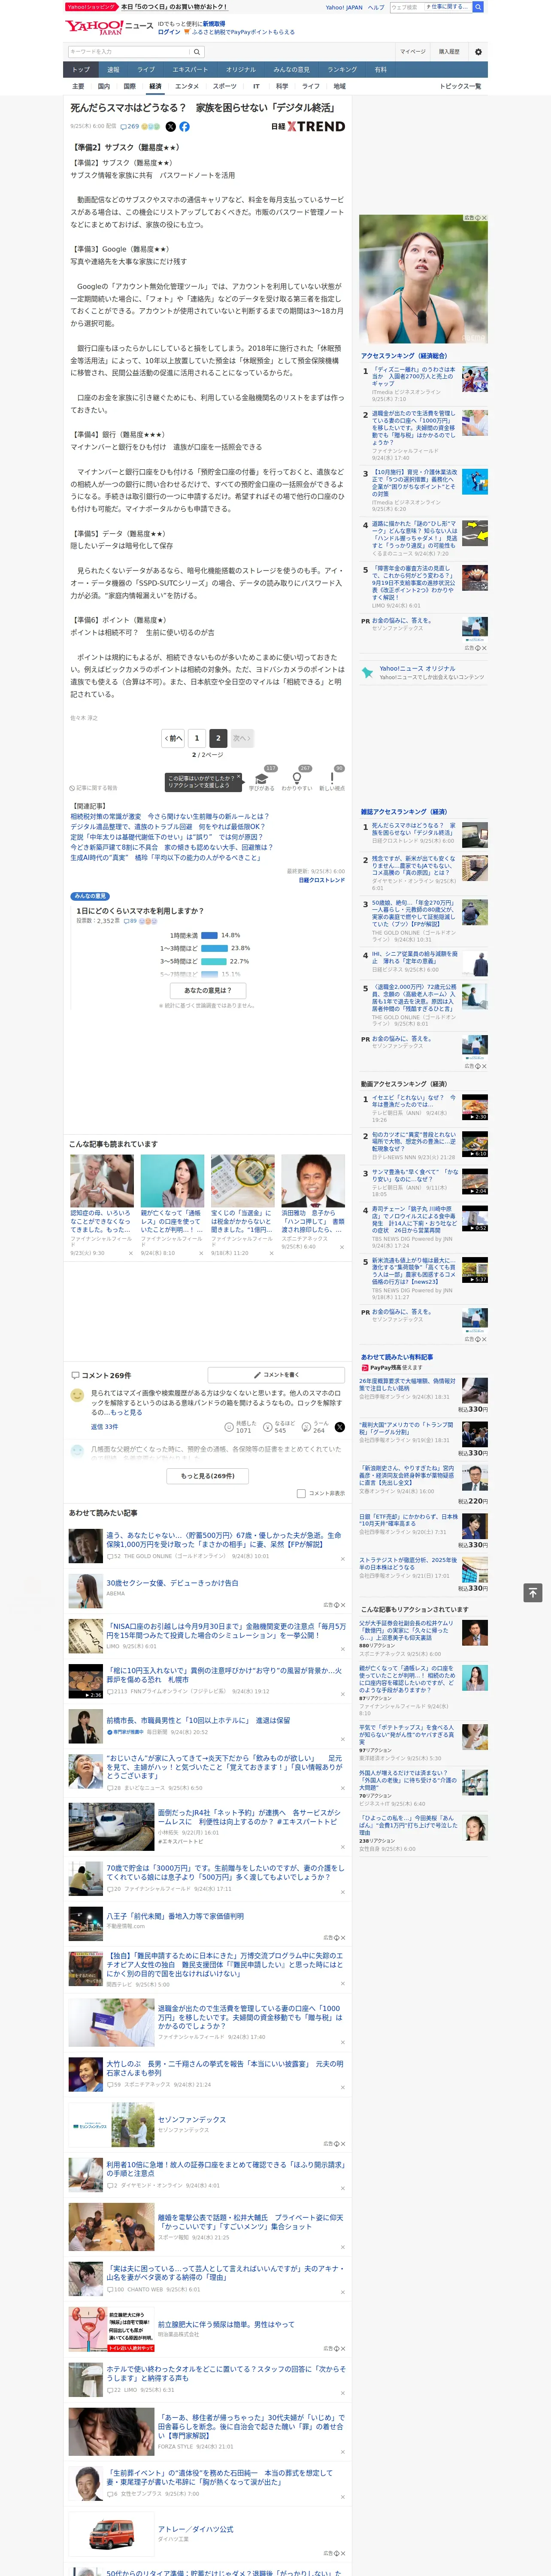Expand first comment via もっと見る link

(x=126, y=1412)
